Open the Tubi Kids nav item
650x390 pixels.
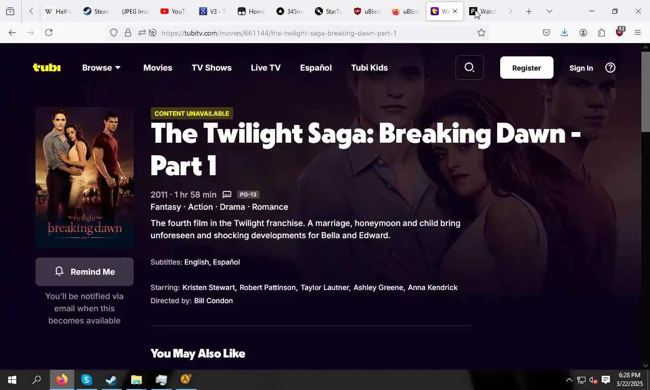pos(369,68)
